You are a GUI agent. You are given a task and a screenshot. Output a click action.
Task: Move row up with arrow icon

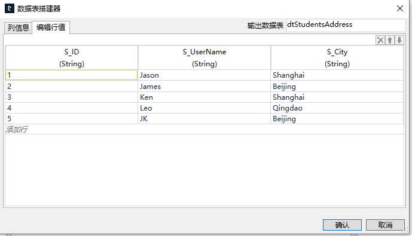(390, 40)
